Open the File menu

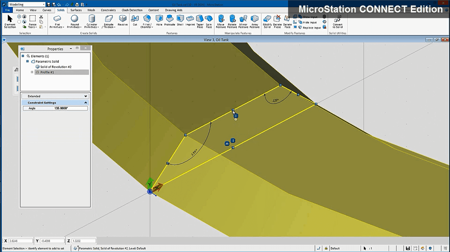tap(7, 10)
